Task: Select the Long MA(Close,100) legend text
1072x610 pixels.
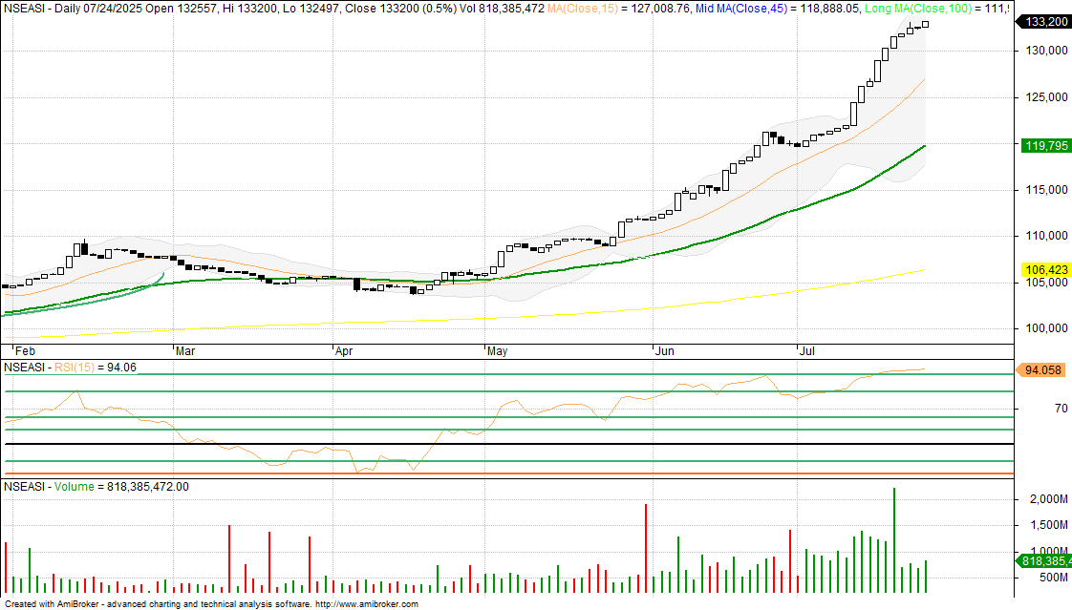Action: [x=918, y=9]
